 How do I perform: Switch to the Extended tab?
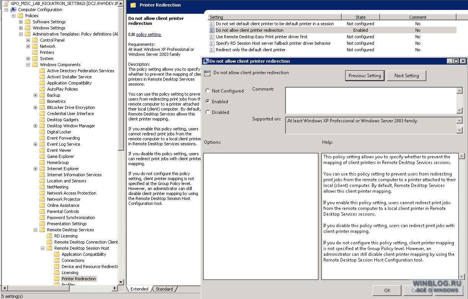(139, 289)
